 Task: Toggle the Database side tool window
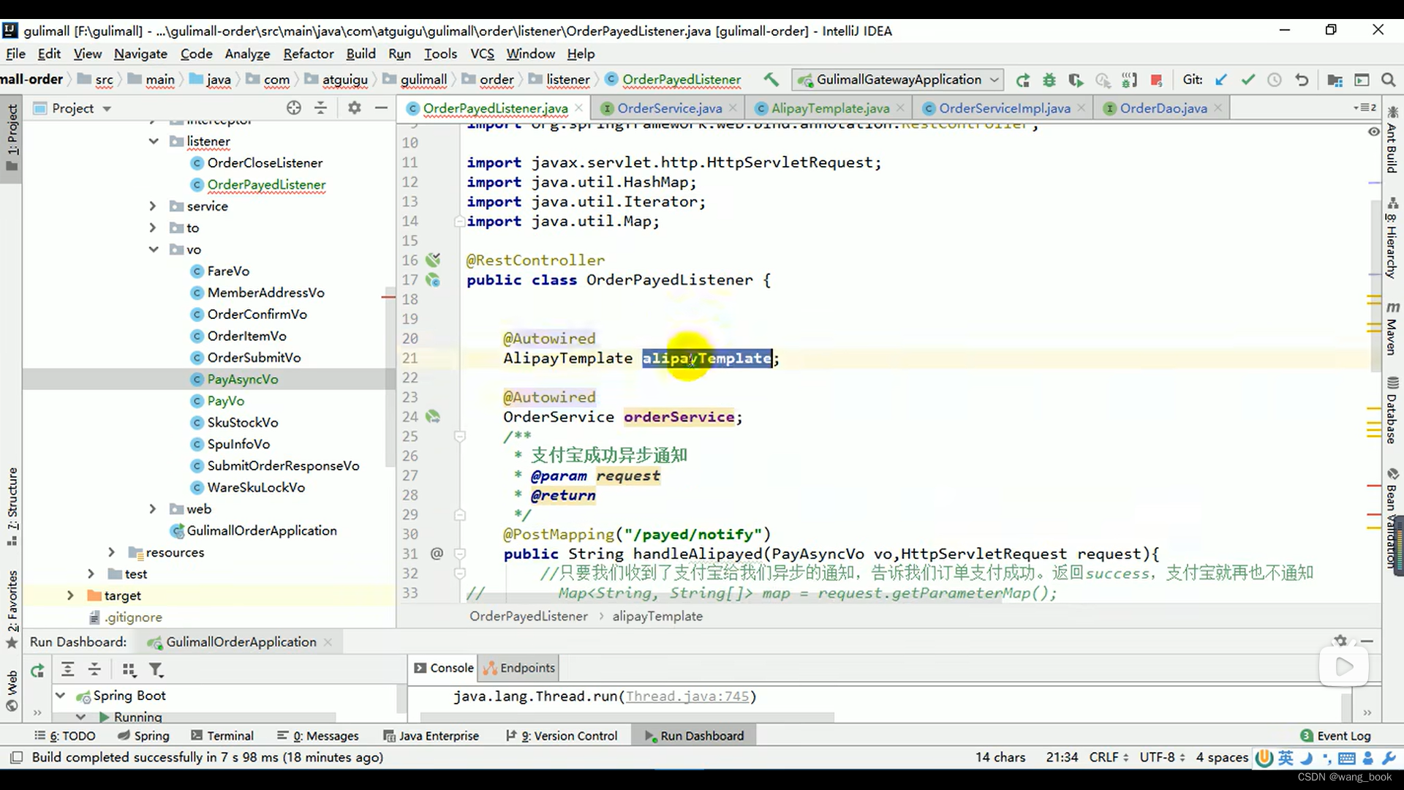1392,410
